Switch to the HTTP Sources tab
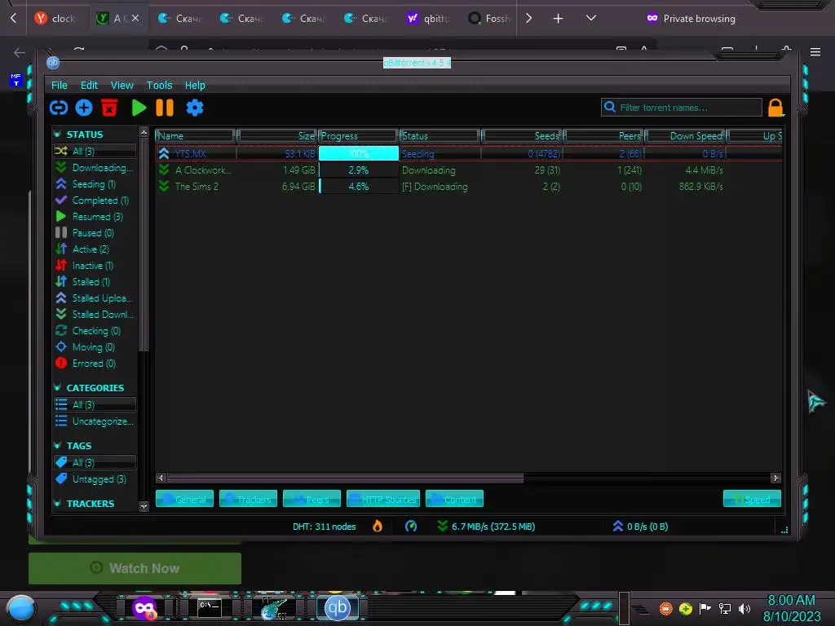Screen dimensions: 835x626 click(383, 499)
